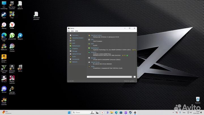Click the Check for updates link

click(129, 81)
